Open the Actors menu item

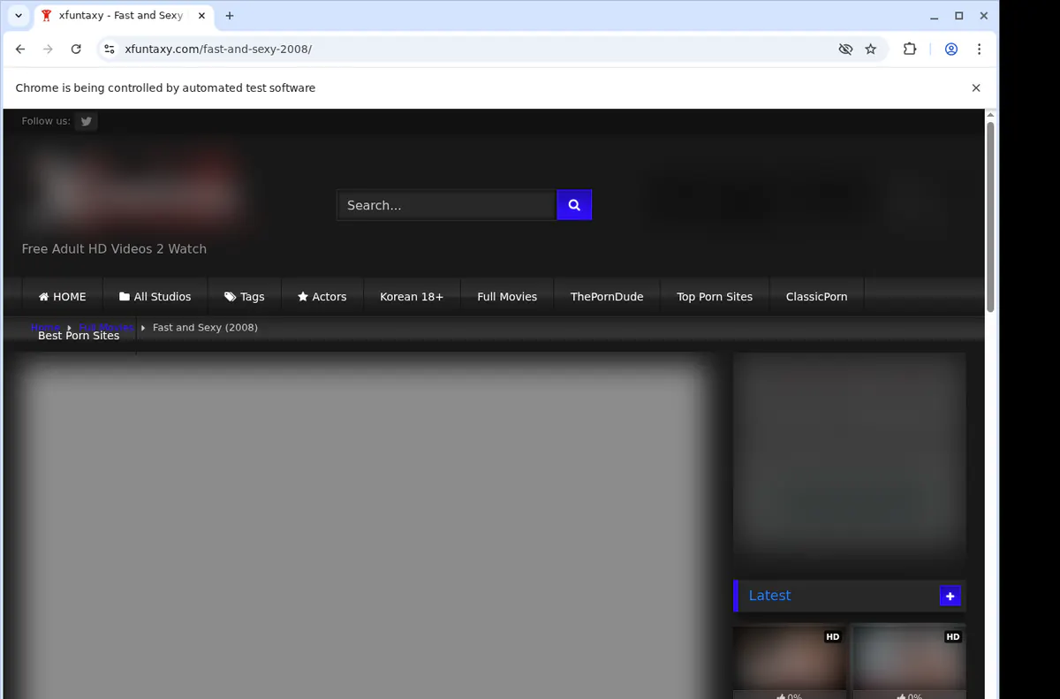[322, 297]
